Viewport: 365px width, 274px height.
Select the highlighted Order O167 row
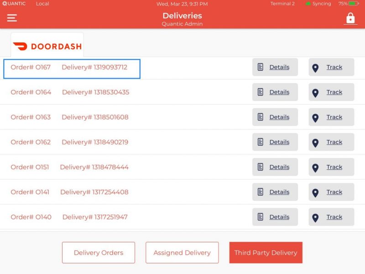71,67
